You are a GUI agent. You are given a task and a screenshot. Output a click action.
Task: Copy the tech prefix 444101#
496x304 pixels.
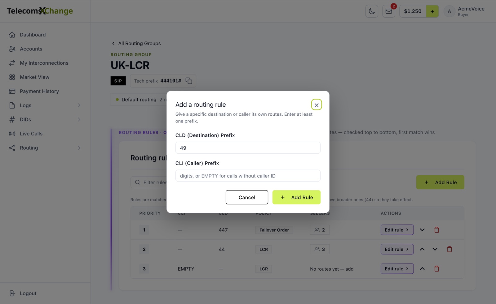click(x=189, y=81)
